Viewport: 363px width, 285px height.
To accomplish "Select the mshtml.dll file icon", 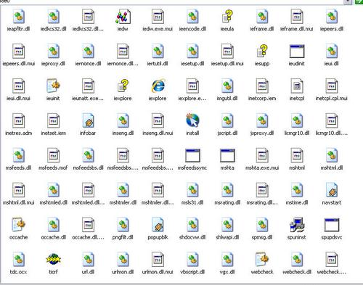I will pyautogui.click(x=332, y=155).
